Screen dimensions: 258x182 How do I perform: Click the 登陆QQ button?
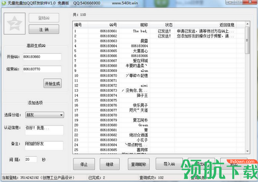(44, 18)
